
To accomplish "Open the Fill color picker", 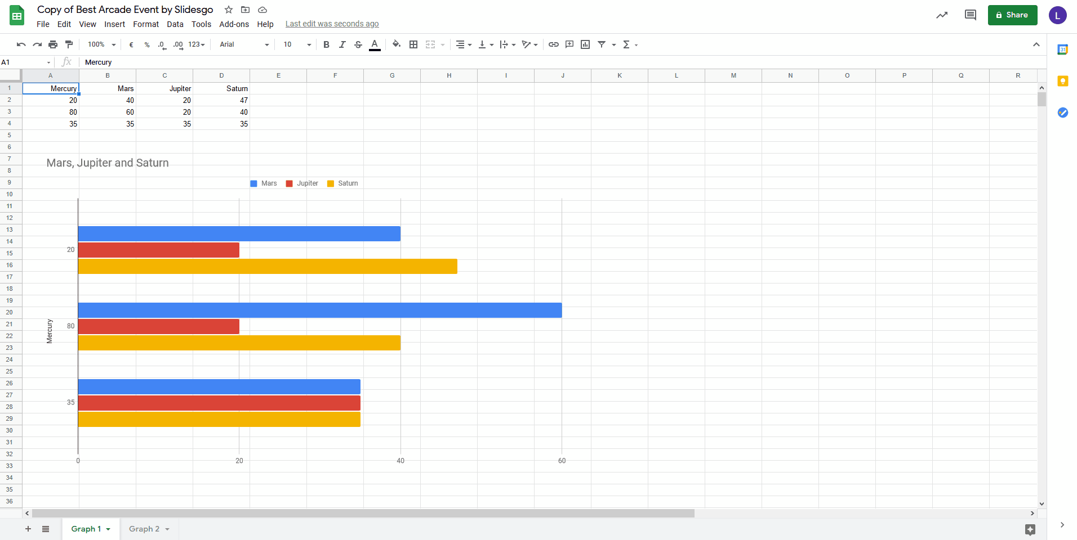I will point(397,44).
